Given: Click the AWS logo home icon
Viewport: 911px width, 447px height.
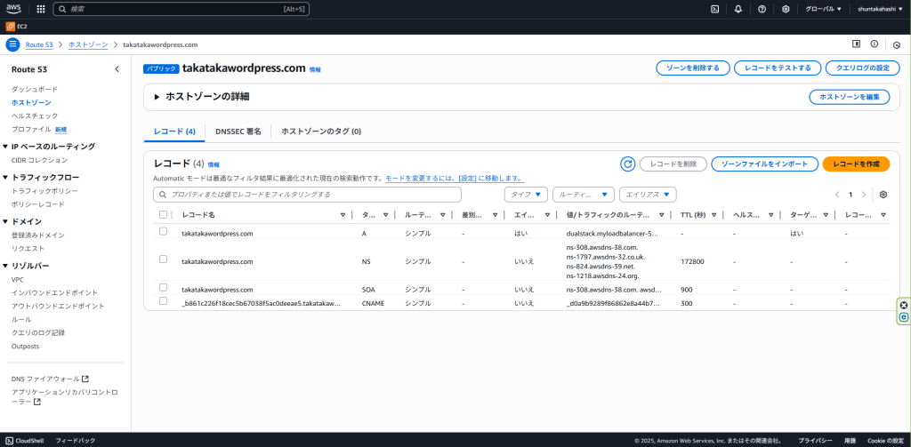Looking at the screenshot, I should (x=14, y=9).
